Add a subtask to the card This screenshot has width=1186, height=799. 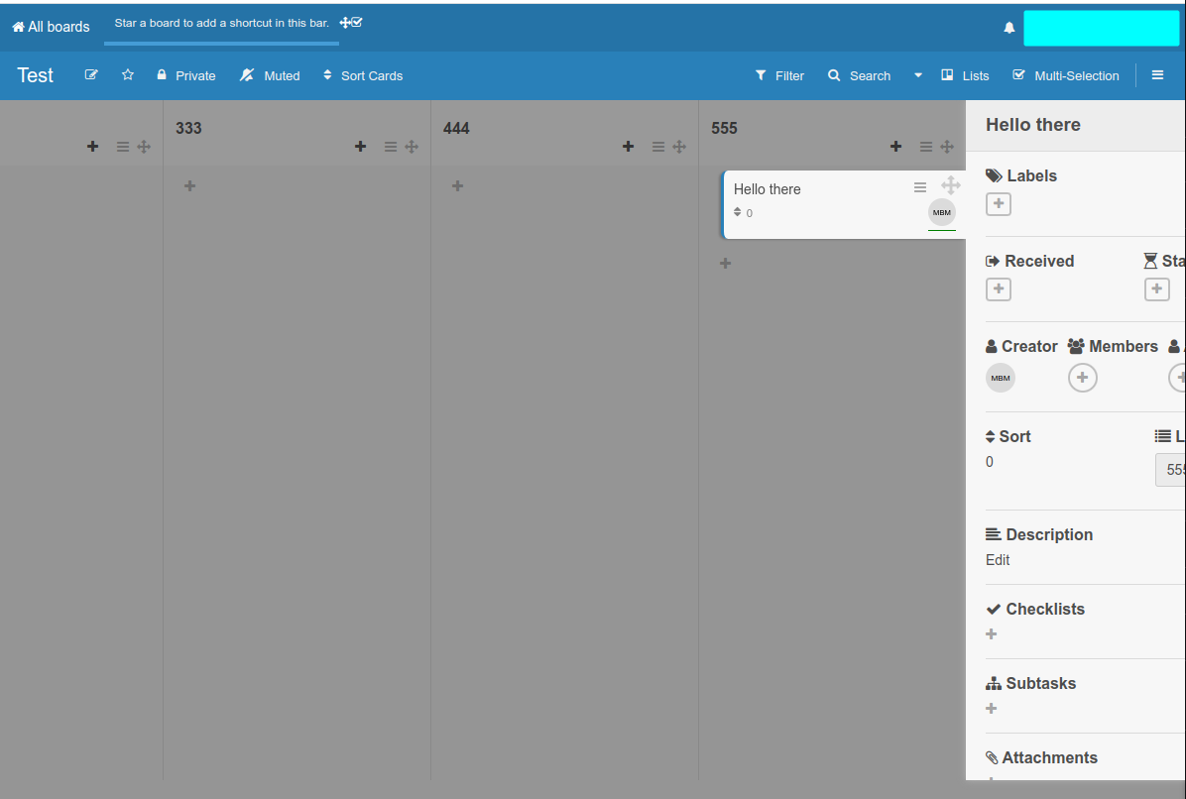tap(992, 708)
